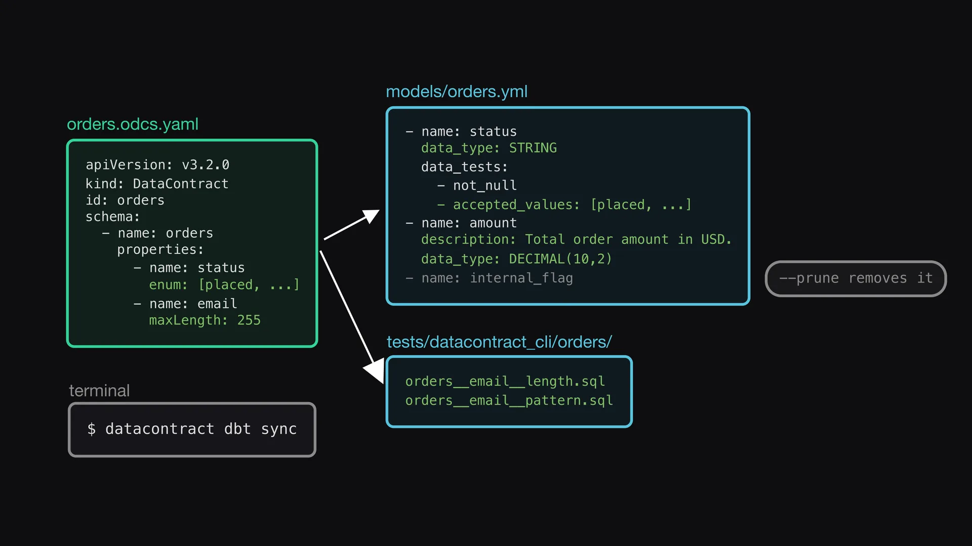Click the tests/datacontract_cli/orders/ folder title
Image resolution: width=972 pixels, height=546 pixels.
(499, 342)
